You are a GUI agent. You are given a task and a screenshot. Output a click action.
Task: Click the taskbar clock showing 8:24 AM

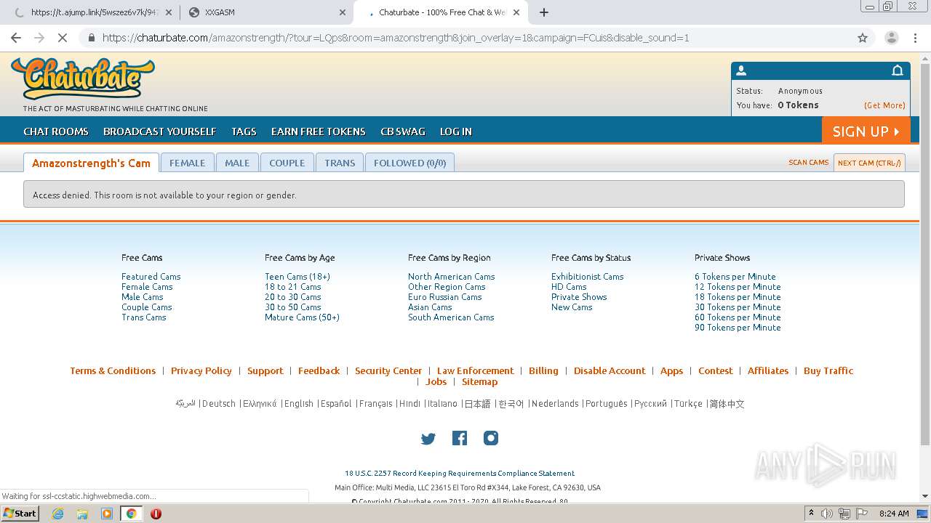[x=894, y=514]
